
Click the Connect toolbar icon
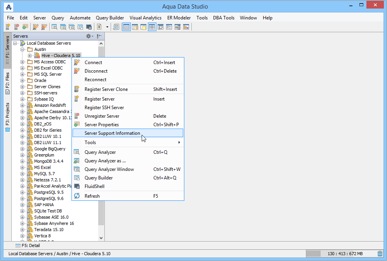click(x=36, y=27)
